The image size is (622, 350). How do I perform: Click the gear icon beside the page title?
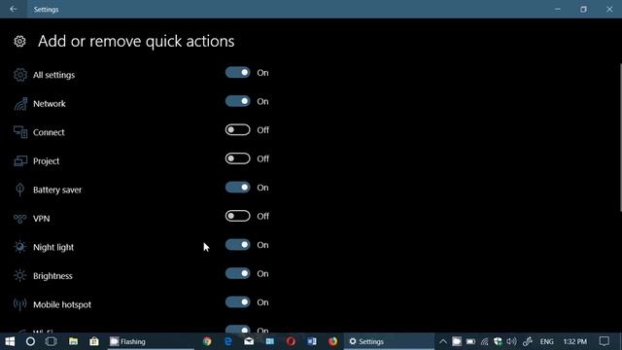[x=19, y=41]
